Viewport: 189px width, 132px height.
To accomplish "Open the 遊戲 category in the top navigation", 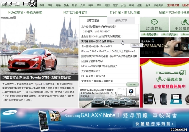I will [x=107, y=5].
